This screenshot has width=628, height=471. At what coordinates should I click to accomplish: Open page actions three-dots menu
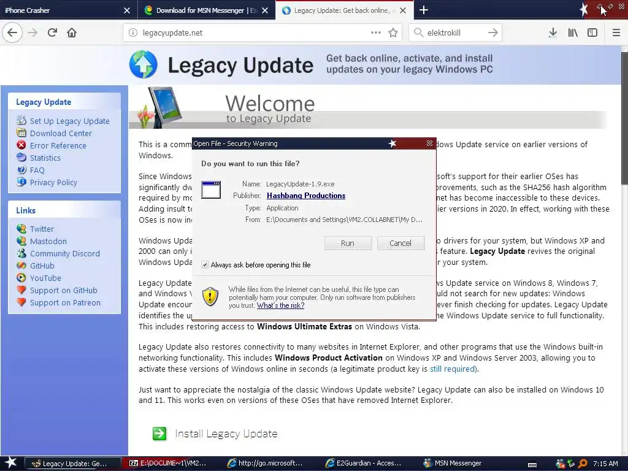[x=376, y=33]
